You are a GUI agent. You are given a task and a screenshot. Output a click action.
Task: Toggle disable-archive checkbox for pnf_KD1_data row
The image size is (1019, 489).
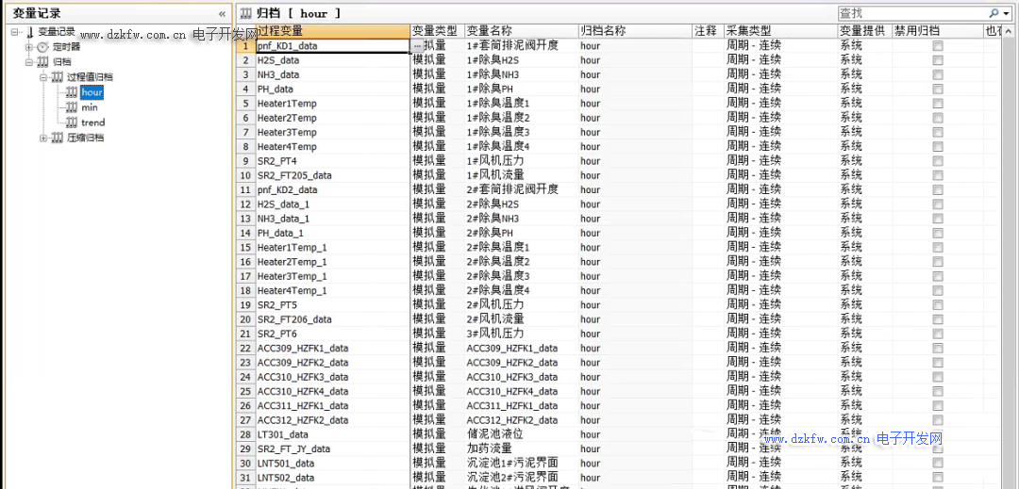click(x=938, y=46)
